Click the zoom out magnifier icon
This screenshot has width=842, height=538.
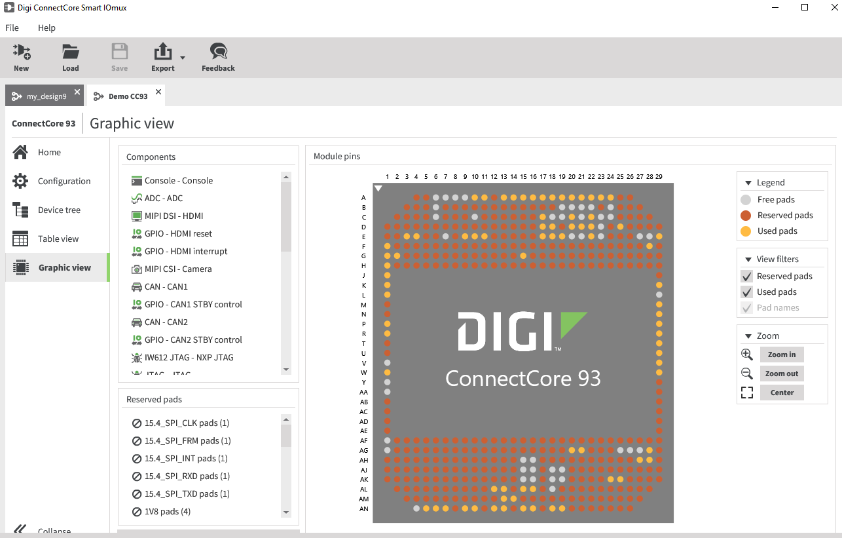pos(747,374)
